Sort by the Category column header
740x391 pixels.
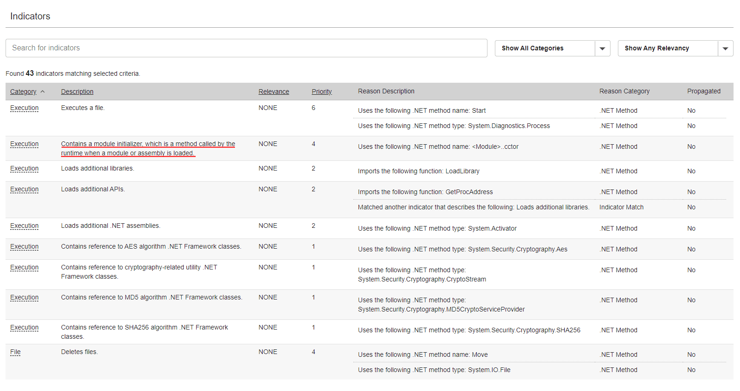pyautogui.click(x=23, y=92)
